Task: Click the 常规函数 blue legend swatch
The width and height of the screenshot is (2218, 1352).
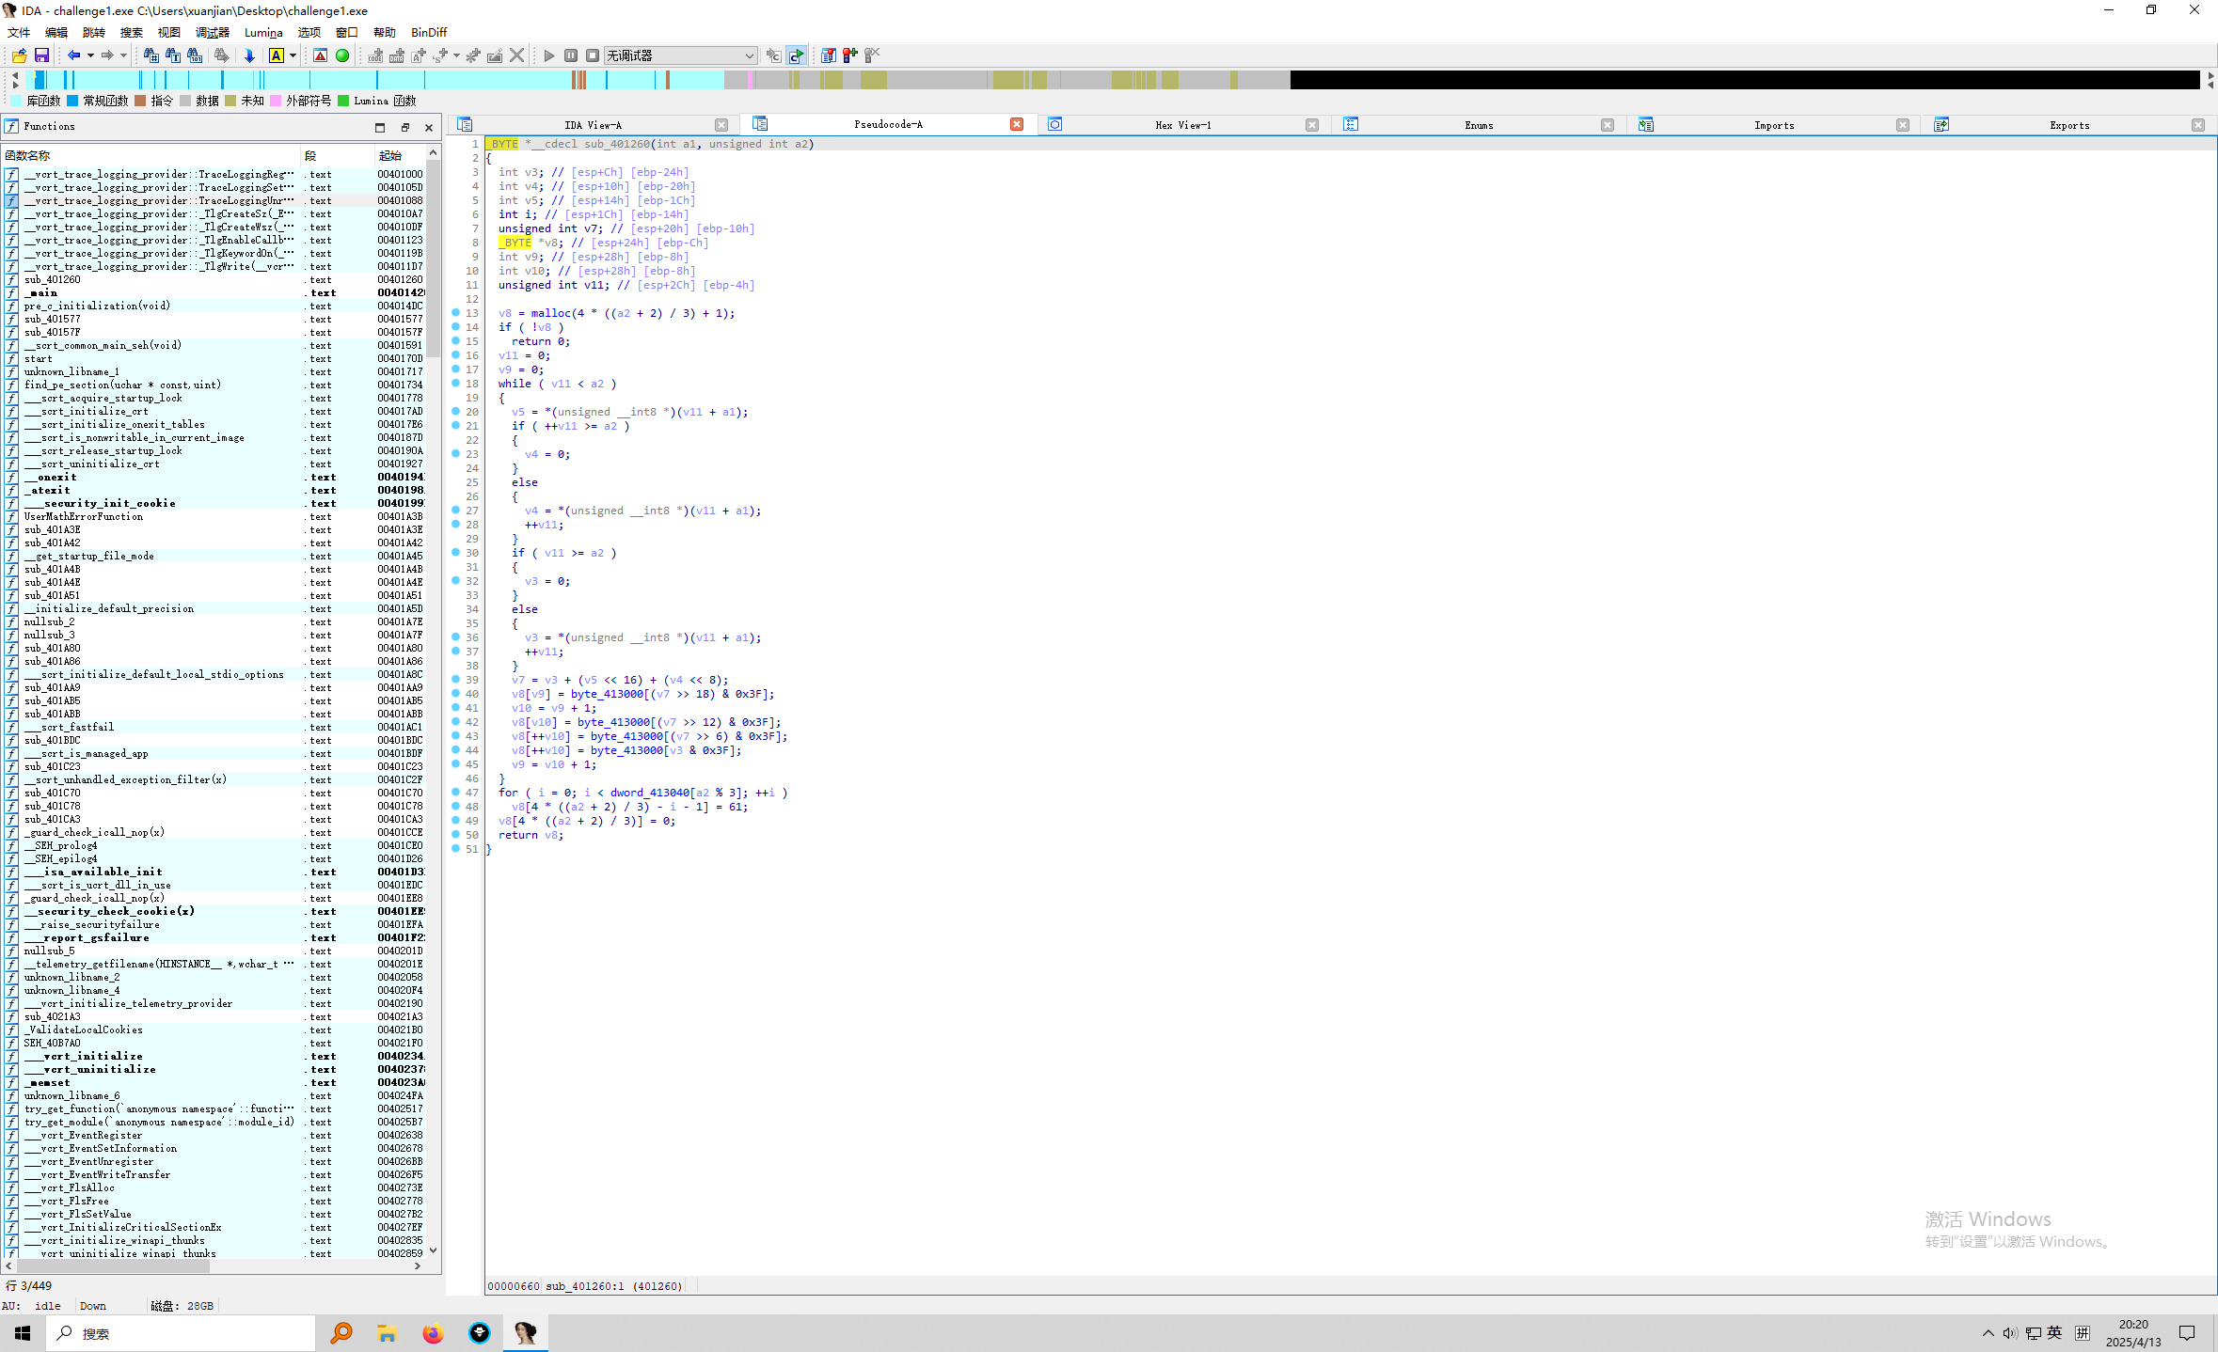Action: click(x=72, y=101)
